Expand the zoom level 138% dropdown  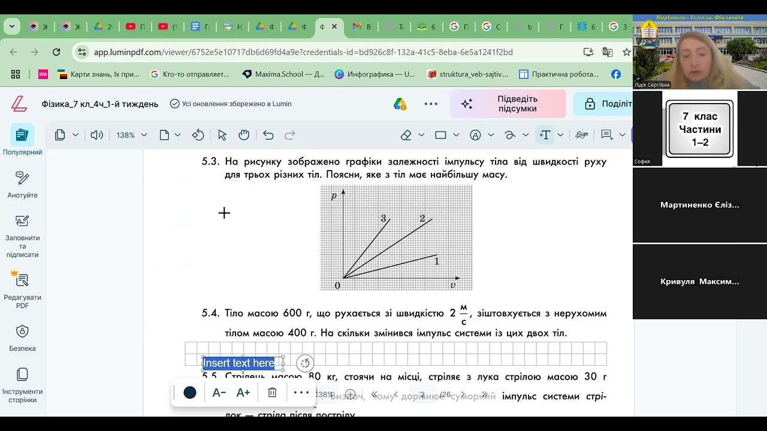click(x=144, y=135)
